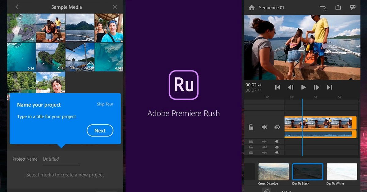Mute the top audio track
The height and width of the screenshot is (192, 367).
click(x=264, y=141)
